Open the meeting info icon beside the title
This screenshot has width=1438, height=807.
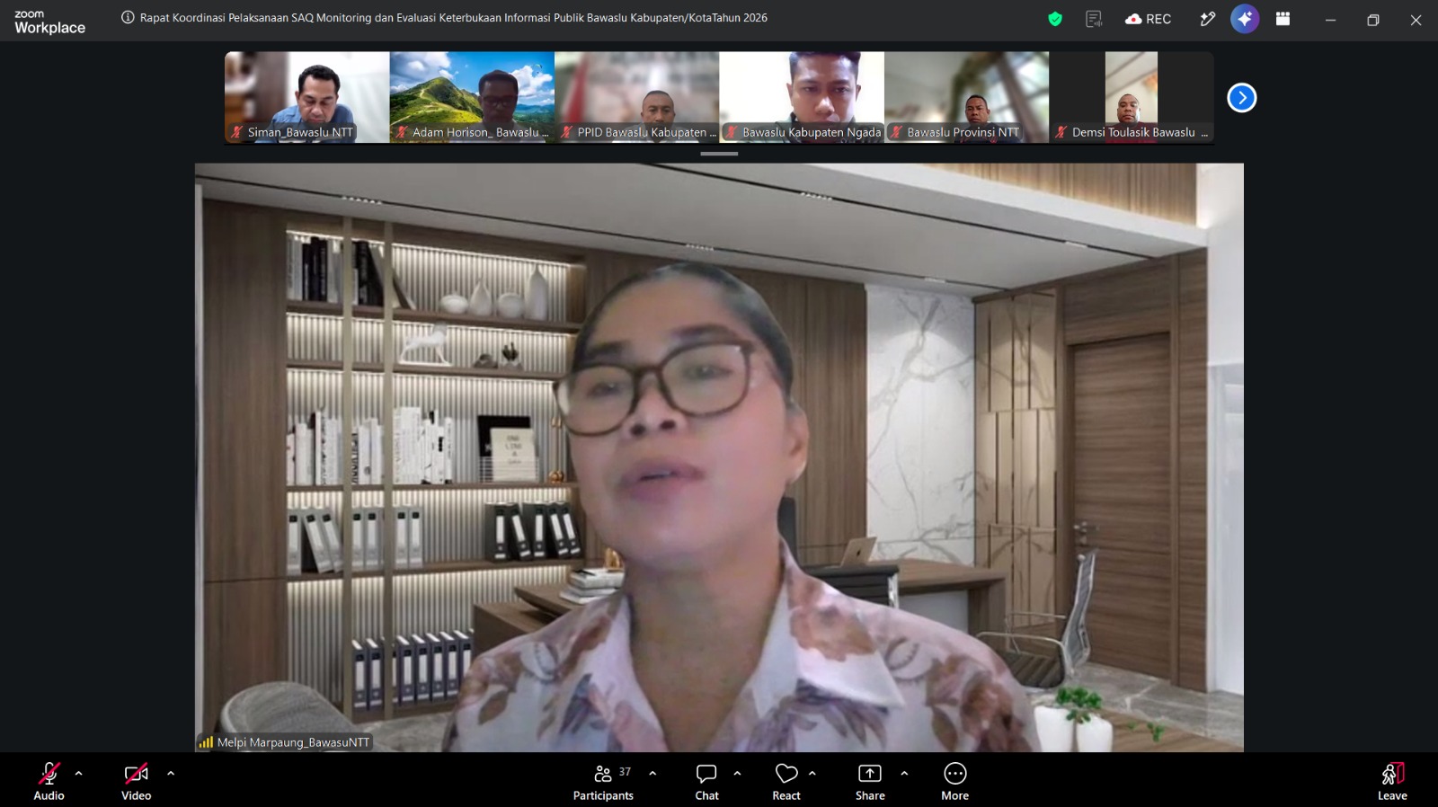click(x=128, y=17)
